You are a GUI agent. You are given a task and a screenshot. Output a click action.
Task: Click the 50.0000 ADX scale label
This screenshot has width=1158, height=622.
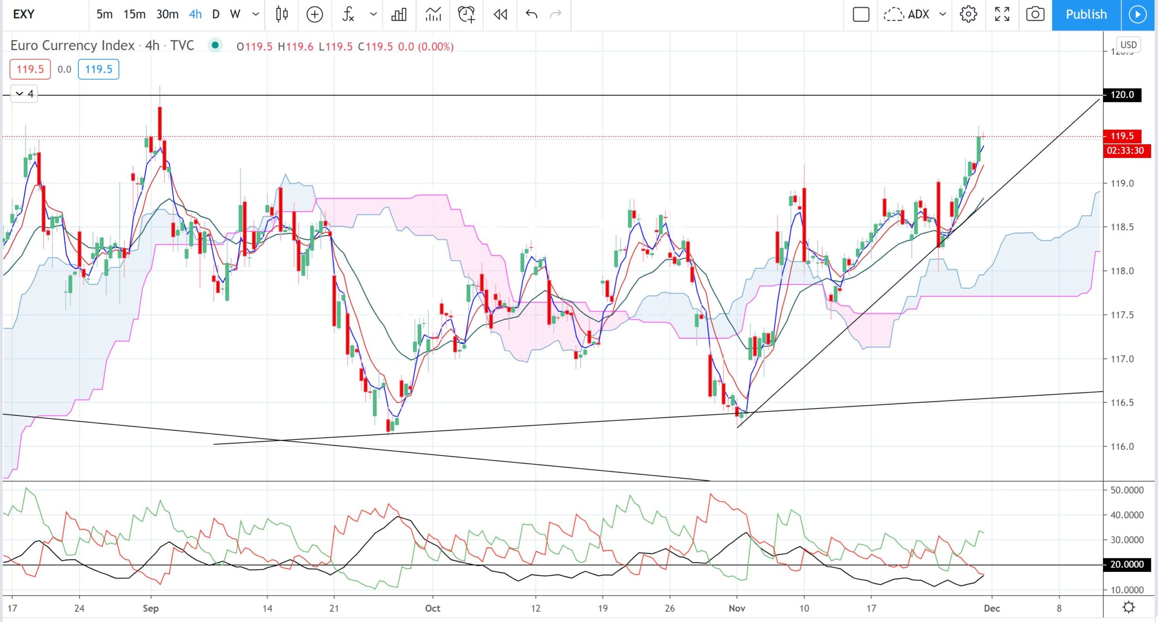click(x=1127, y=490)
